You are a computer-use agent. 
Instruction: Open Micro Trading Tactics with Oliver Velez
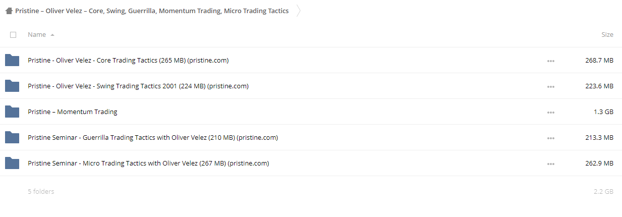(x=148, y=164)
